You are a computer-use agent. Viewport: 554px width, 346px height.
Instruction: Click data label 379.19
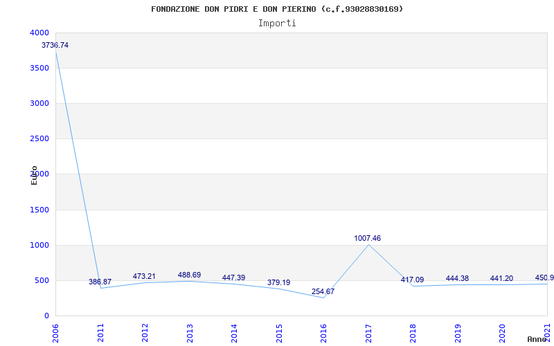point(279,282)
